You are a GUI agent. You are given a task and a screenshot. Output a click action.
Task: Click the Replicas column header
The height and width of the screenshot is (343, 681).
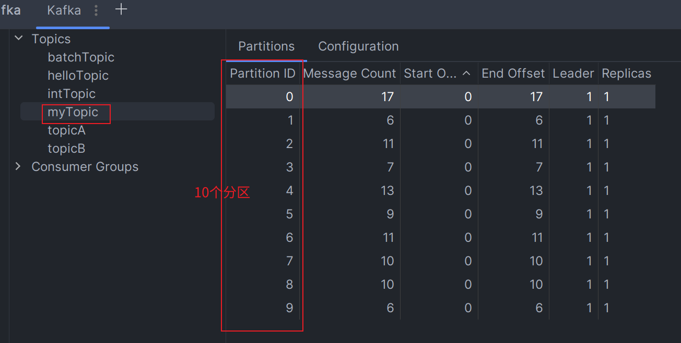[626, 74]
